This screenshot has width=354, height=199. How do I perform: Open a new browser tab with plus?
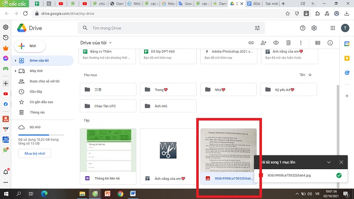[x=283, y=4]
